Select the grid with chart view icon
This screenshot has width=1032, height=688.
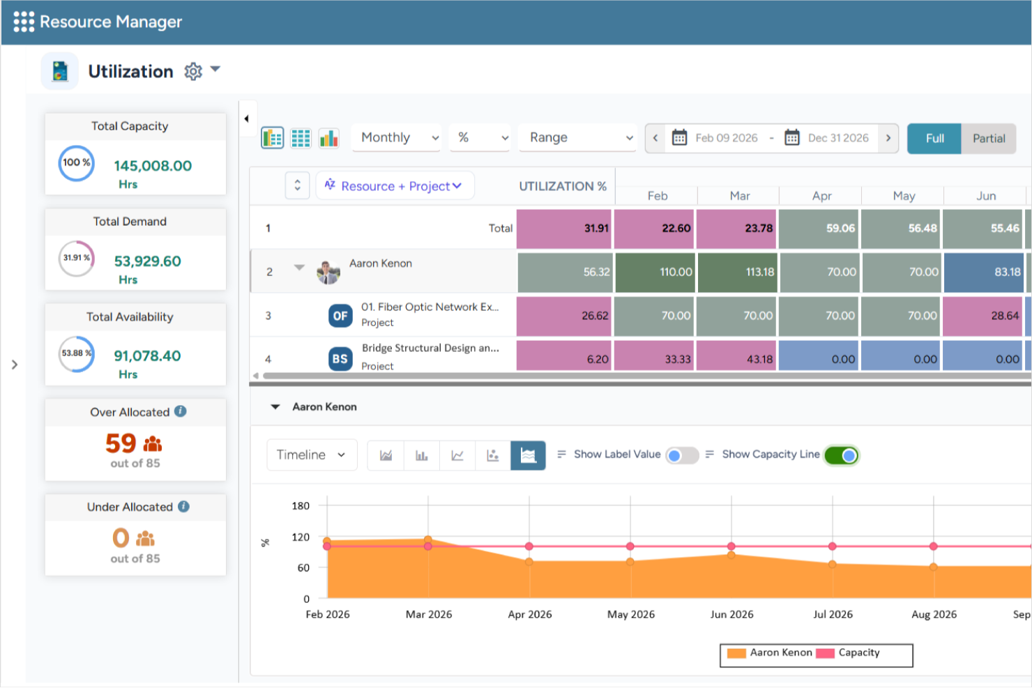[272, 138]
